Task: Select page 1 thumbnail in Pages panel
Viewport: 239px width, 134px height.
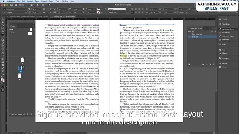Action: [x=22, y=60]
